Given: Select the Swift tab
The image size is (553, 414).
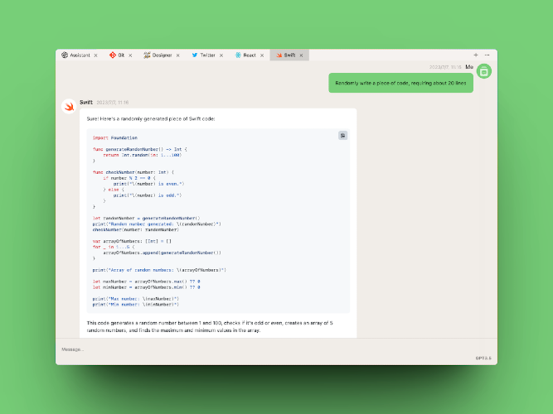Looking at the screenshot, I should [x=289, y=55].
